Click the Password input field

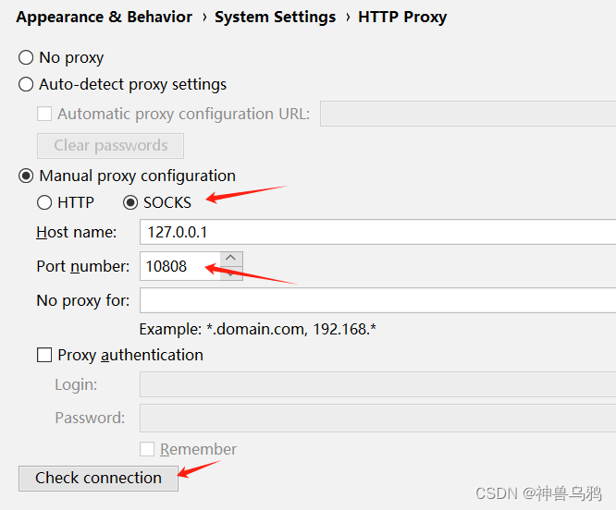pyautogui.click(x=377, y=419)
